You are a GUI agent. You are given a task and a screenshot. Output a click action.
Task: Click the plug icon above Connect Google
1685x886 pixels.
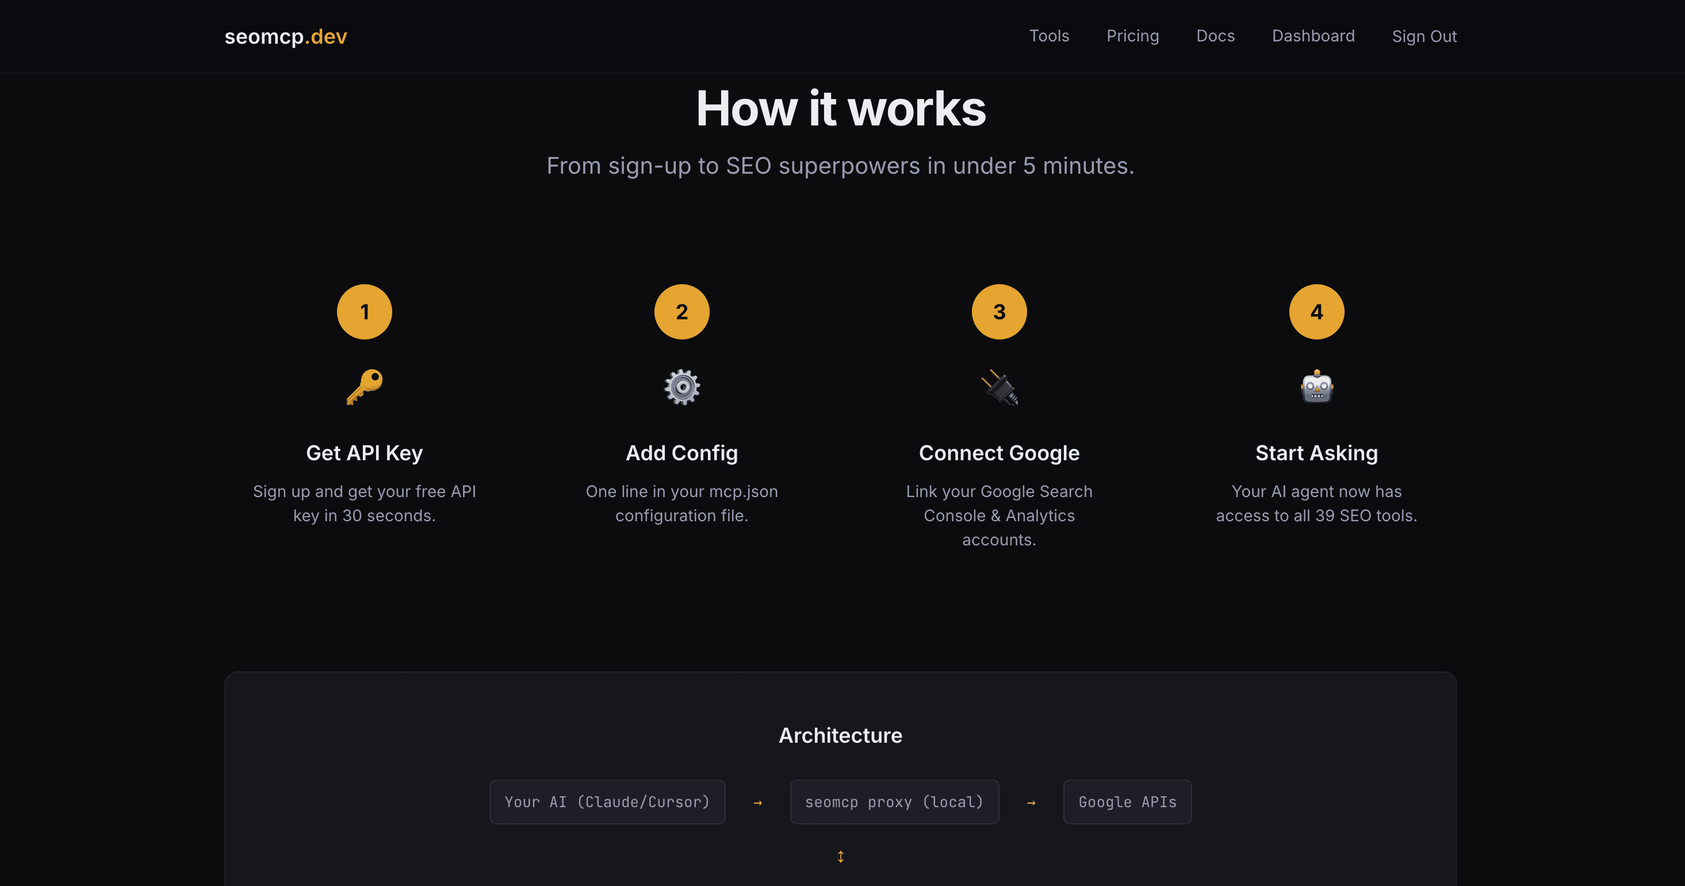pos(999,387)
